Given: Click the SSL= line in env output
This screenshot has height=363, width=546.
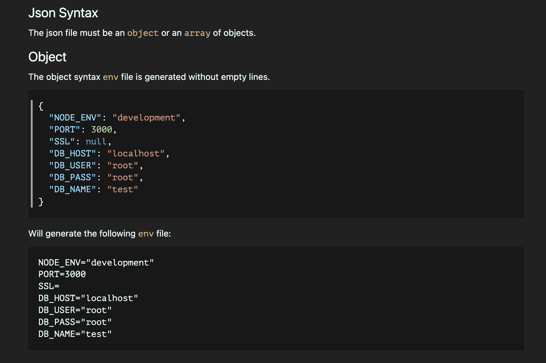Looking at the screenshot, I should [x=49, y=286].
